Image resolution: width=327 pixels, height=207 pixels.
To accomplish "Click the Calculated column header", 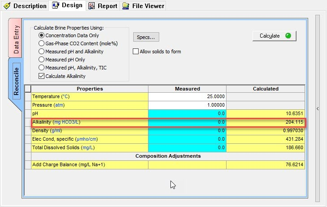I will click(266, 89).
